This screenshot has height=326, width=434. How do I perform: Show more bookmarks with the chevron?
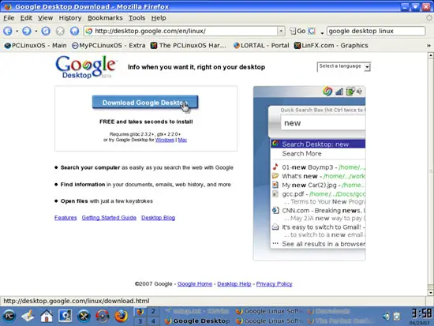(428, 46)
